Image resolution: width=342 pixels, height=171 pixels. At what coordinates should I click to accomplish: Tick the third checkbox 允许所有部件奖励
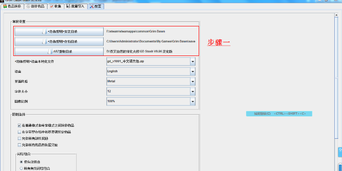(x=20, y=138)
